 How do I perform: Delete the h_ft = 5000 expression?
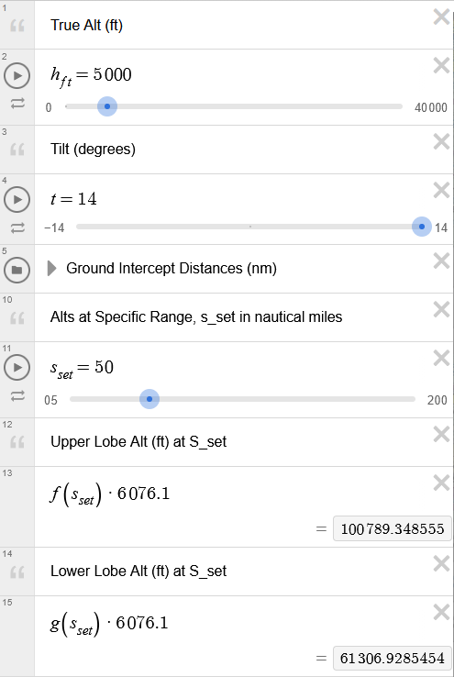pyautogui.click(x=441, y=66)
